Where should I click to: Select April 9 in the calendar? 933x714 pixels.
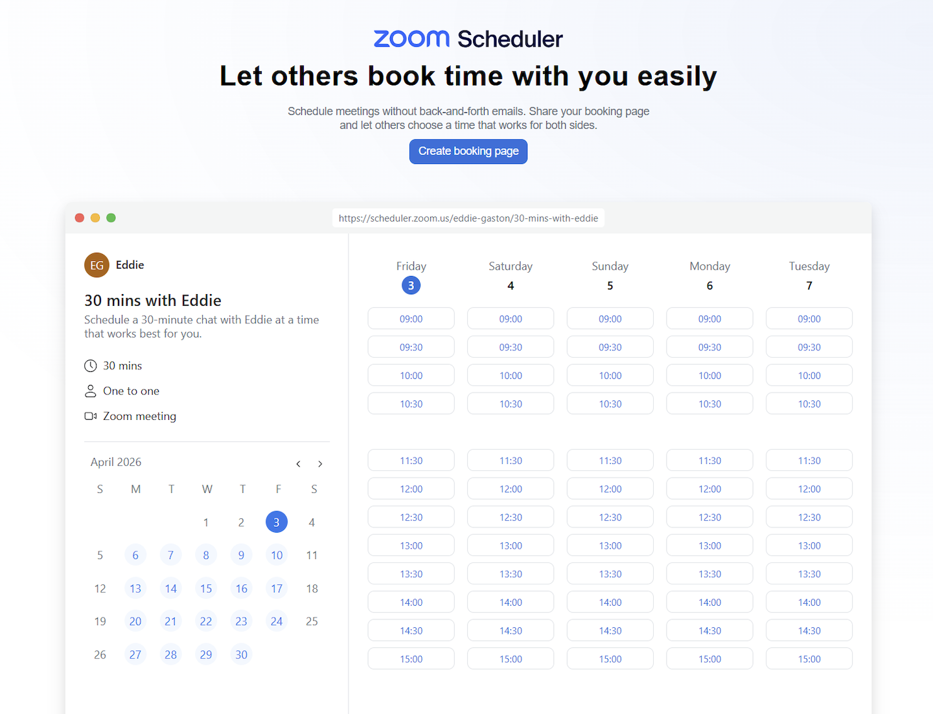(241, 555)
